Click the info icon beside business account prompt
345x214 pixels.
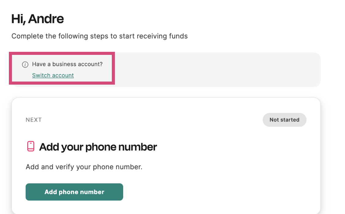25,64
